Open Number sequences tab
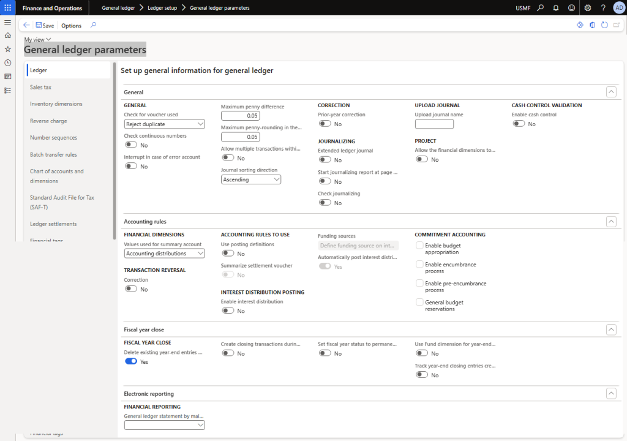 53,138
